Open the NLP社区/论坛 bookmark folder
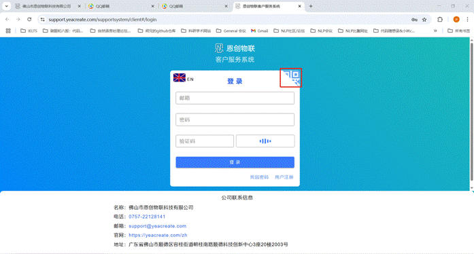This screenshot has width=474, height=254. 289,31
